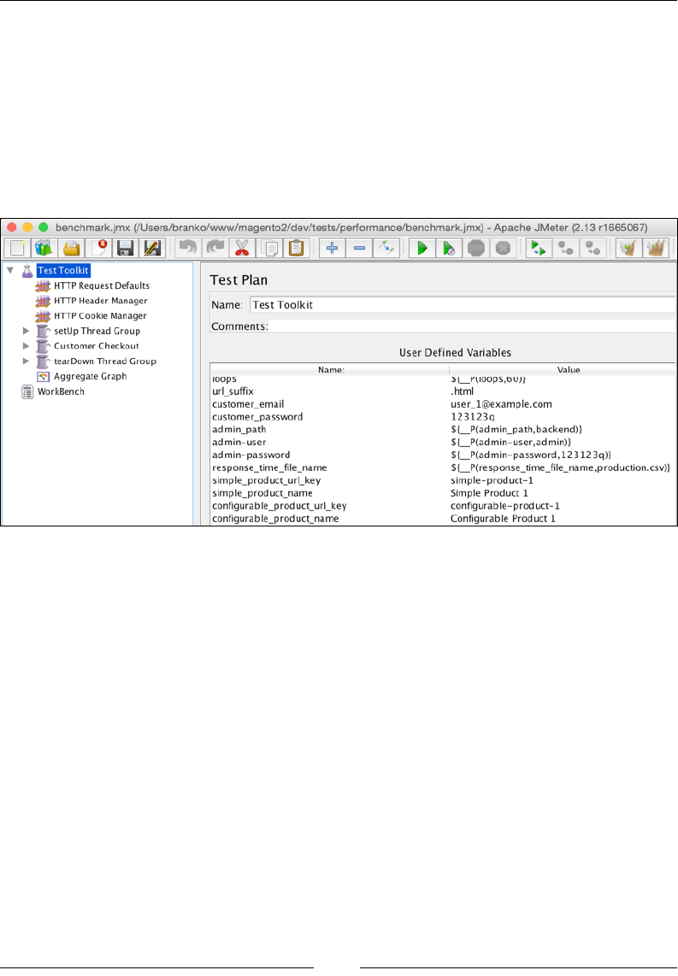Select the ${__P(admin-password,123123q)} value
The width and height of the screenshot is (678, 976).
pos(530,455)
